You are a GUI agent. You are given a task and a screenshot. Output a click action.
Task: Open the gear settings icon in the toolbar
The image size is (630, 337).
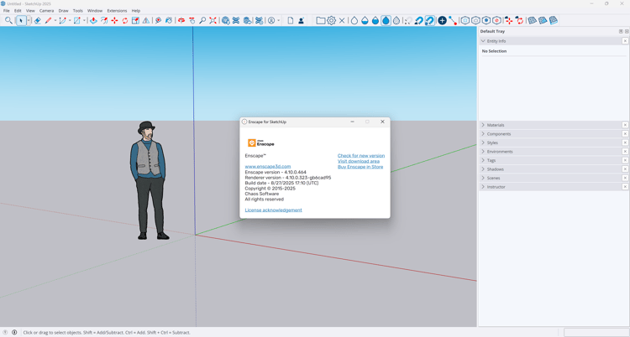tap(331, 20)
